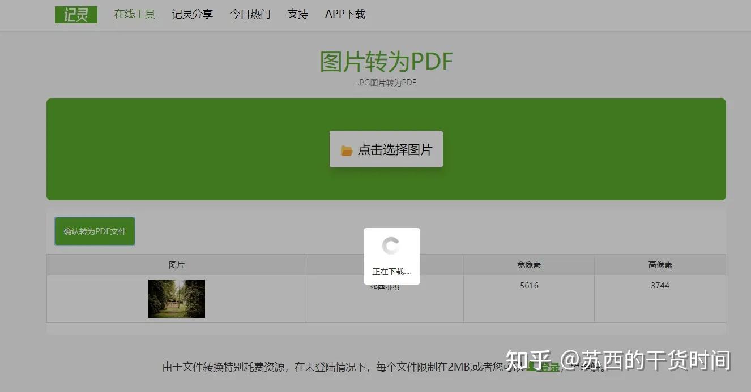Select 记灵分享 in the navigation bar

point(192,14)
